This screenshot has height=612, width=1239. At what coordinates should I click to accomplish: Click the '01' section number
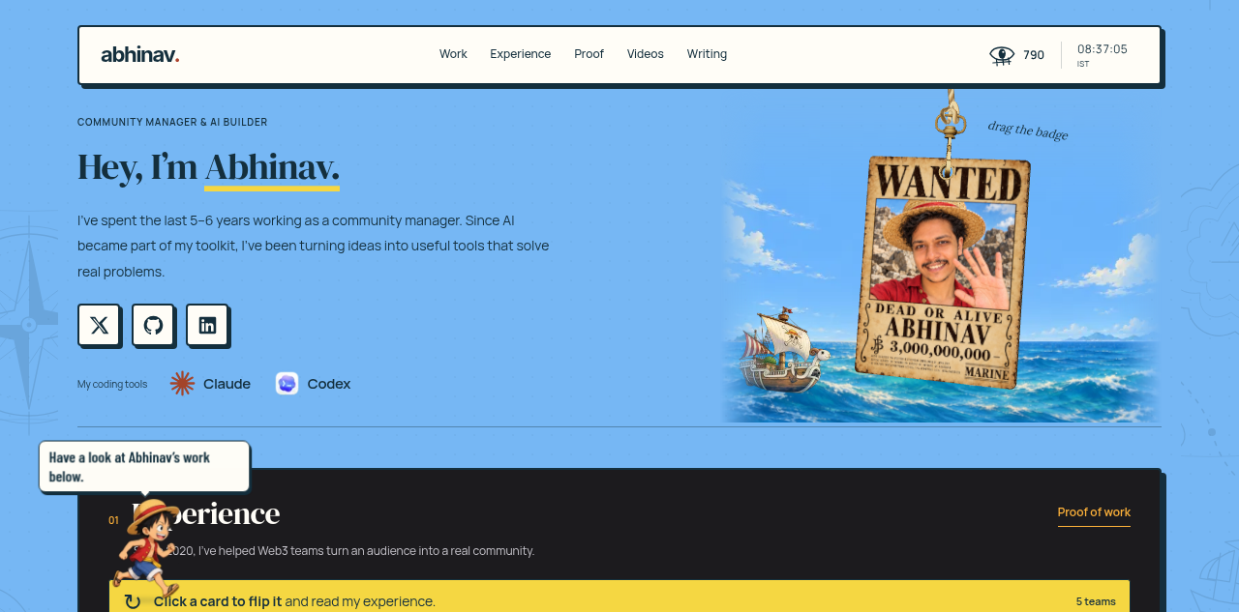coord(113,520)
